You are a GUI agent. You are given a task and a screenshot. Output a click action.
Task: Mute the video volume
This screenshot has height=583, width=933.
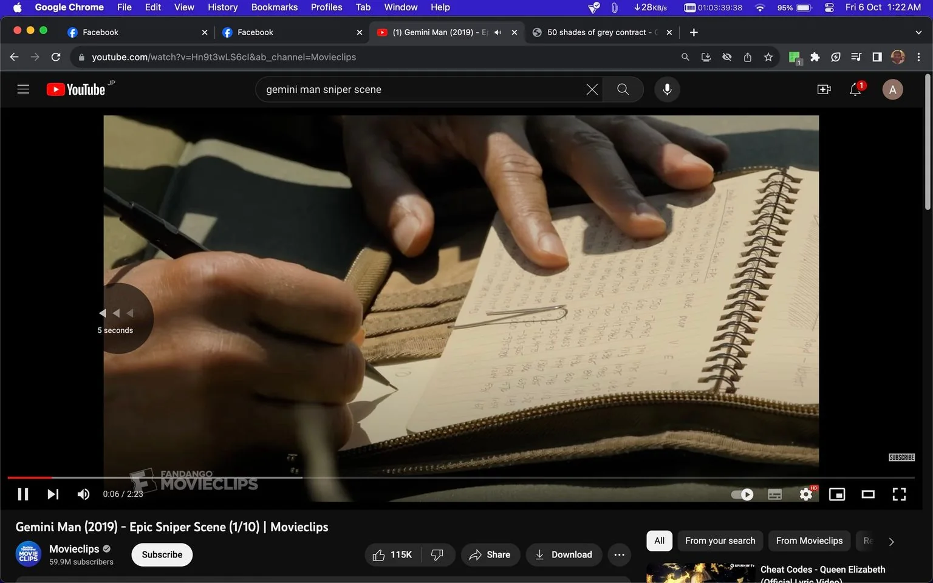(83, 494)
